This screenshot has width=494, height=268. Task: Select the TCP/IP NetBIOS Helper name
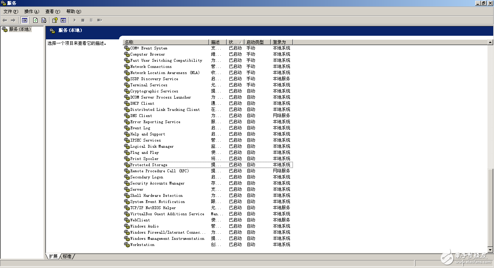click(153, 208)
